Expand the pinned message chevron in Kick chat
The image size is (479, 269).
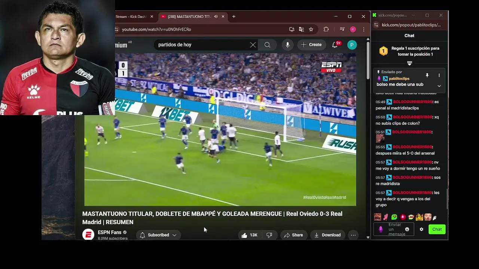439,86
